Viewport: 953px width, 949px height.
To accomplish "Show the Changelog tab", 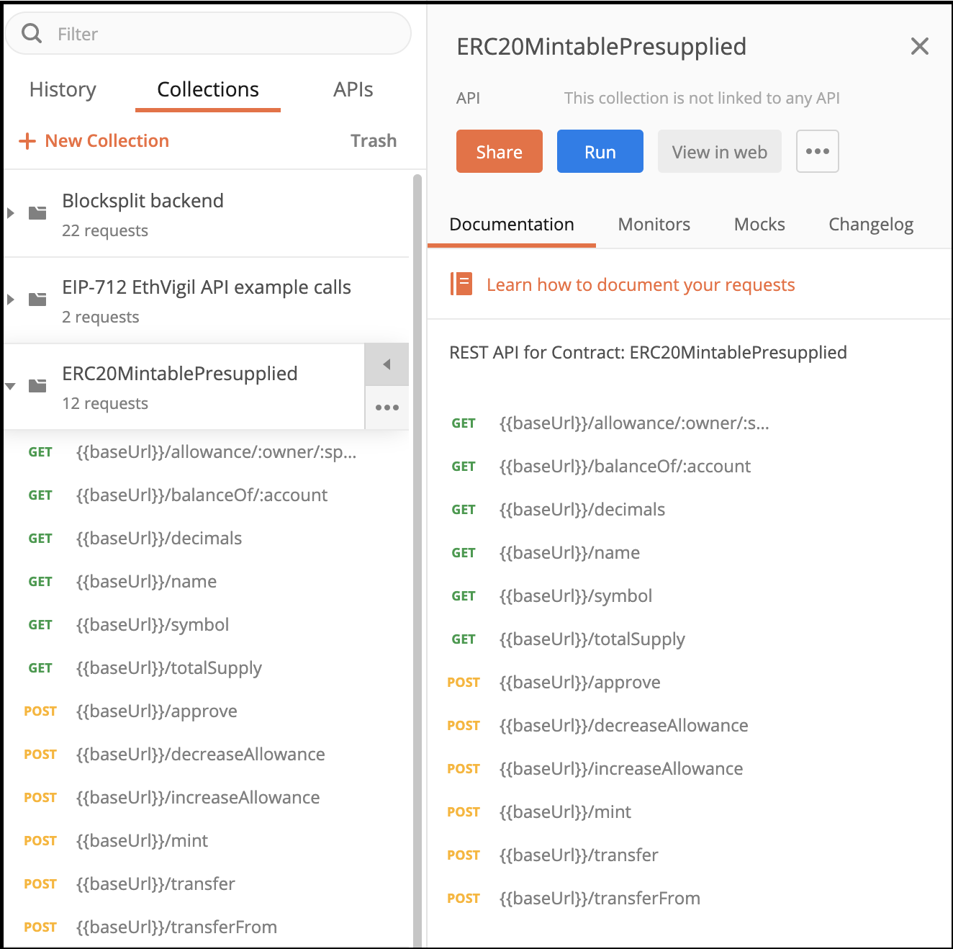I will [x=871, y=225].
